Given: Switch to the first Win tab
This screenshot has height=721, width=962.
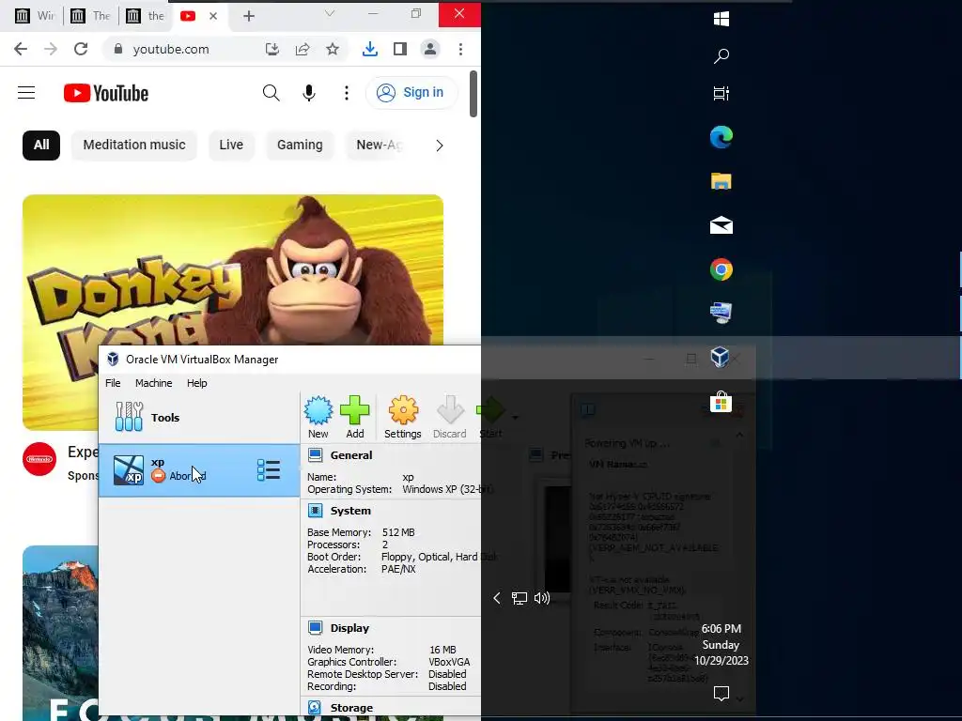Looking at the screenshot, I should pyautogui.click(x=35, y=16).
